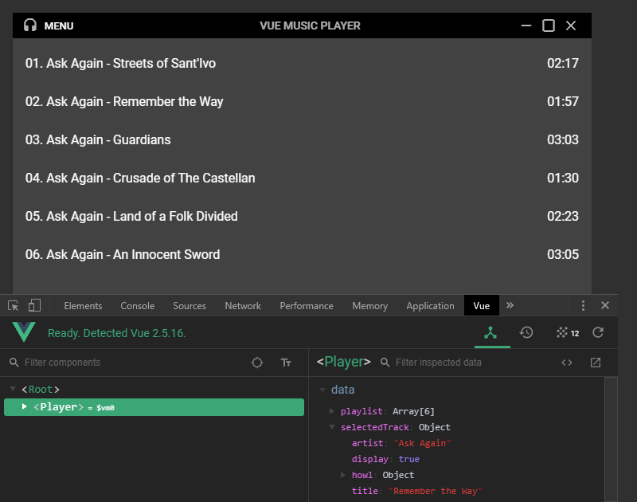Open the Application tab
This screenshot has width=637, height=502.
[430, 306]
